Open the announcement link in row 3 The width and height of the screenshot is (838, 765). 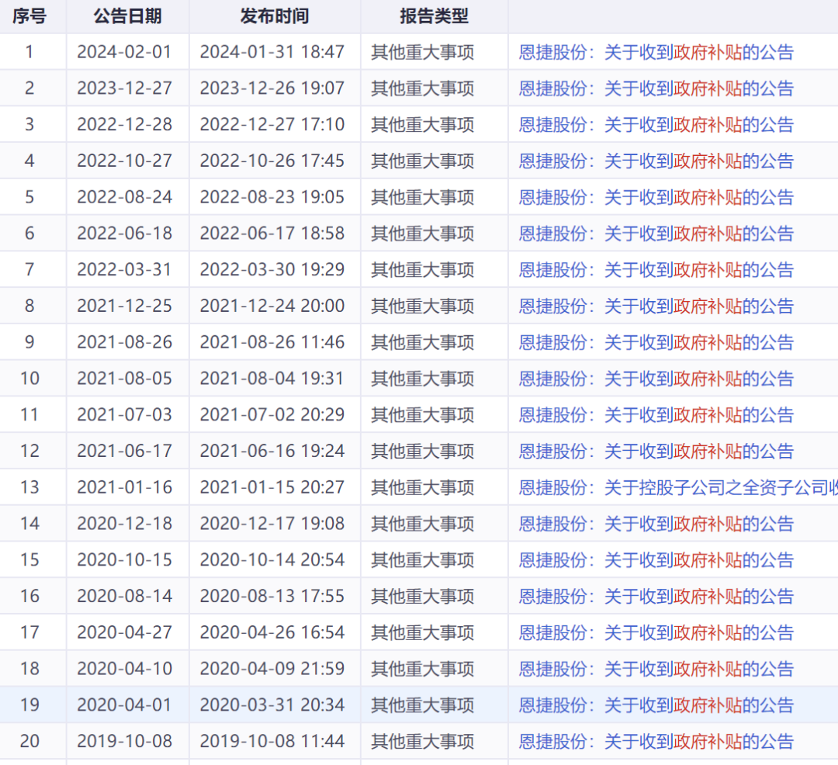click(x=656, y=125)
